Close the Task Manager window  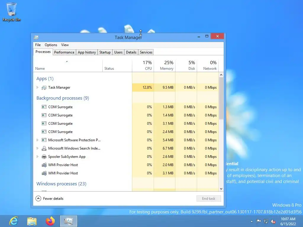217,36
